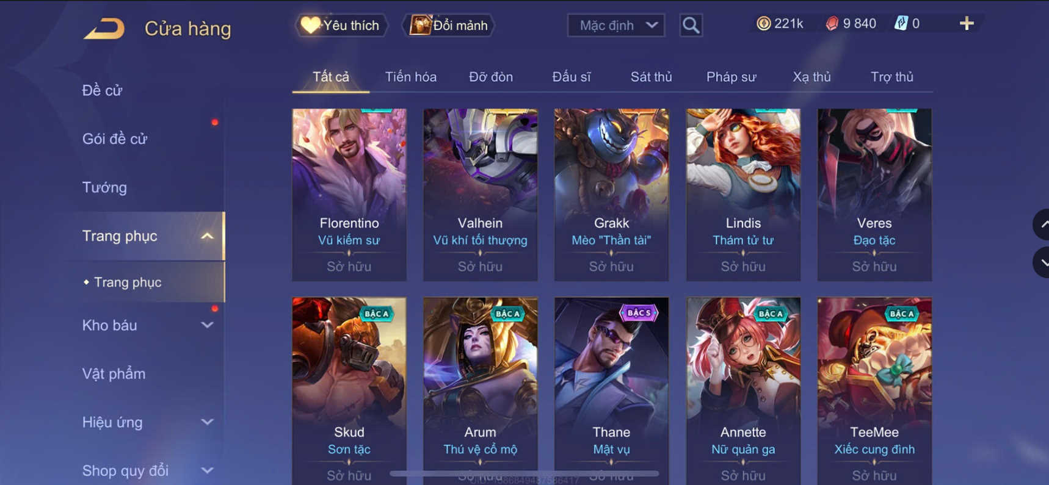
Task: Switch to the Pháp sư tab
Action: tap(731, 77)
